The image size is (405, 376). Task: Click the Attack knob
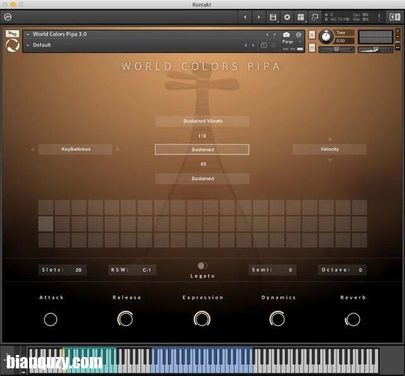tap(51, 320)
